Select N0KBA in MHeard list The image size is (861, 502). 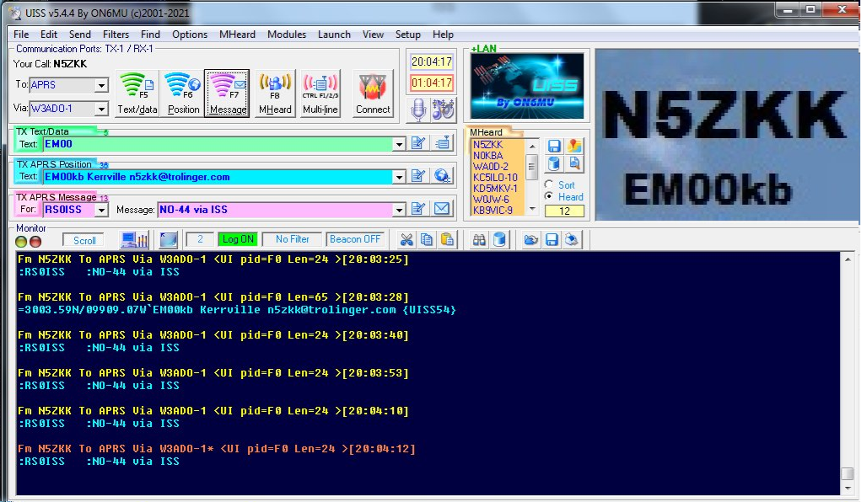(487, 155)
